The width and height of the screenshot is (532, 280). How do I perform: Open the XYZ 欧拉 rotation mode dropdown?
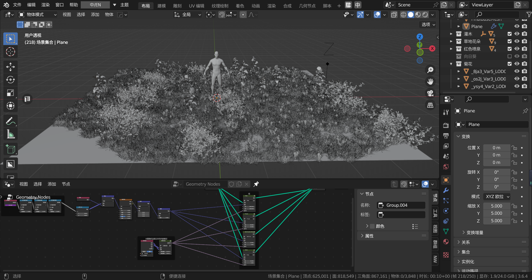tap(497, 197)
